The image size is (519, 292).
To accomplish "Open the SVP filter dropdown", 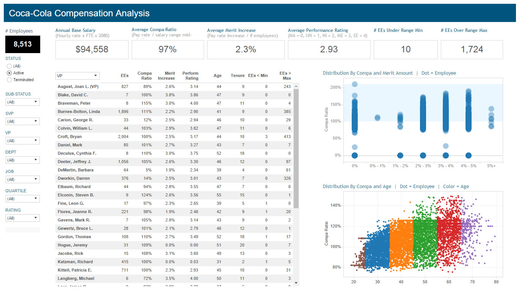I will 22,121.
